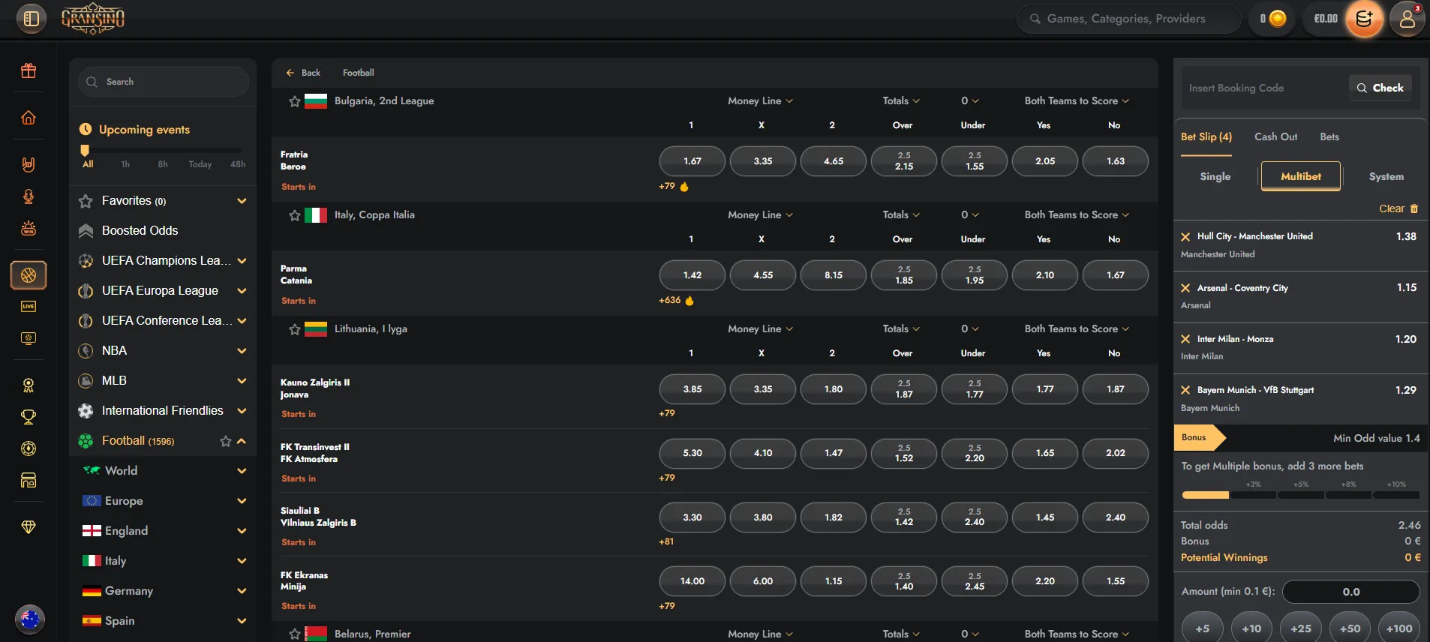Toggle the sidebar panel icon at top-left
Screen dimensions: 1430x642
[32, 19]
